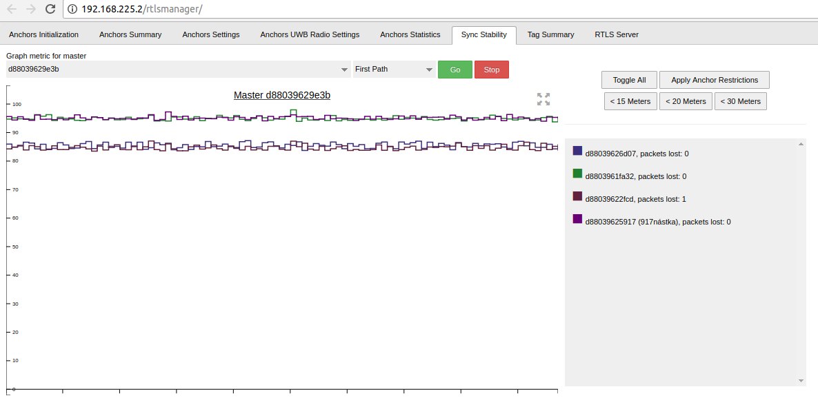Click the browser forward arrow

tap(30, 9)
